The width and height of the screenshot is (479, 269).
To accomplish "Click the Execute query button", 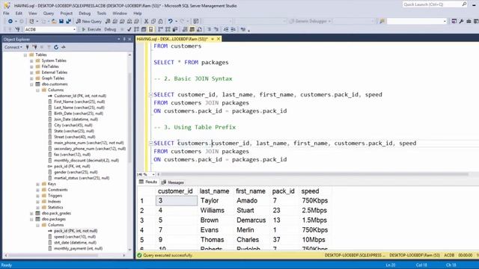I will point(91,29).
